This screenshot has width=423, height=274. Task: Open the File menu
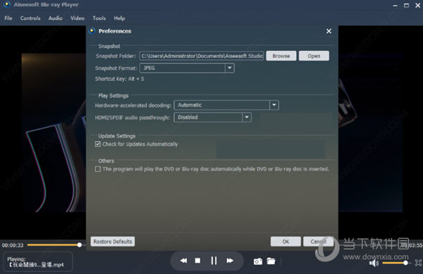point(8,18)
